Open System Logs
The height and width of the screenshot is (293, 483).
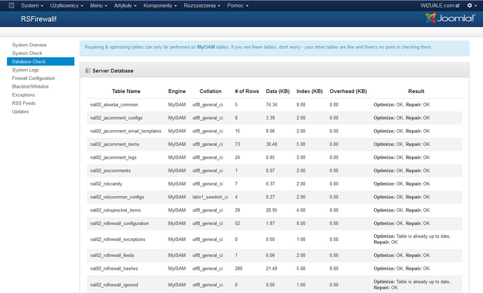click(25, 70)
